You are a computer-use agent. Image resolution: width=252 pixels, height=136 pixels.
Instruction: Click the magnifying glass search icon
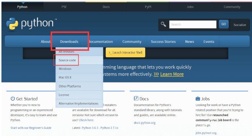click(x=164, y=24)
